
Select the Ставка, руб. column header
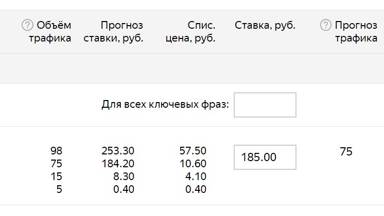click(x=265, y=25)
